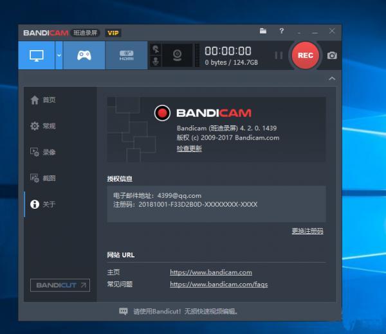Collapse panel with up chevron
The height and width of the screenshot is (334, 386).
pyautogui.click(x=332, y=78)
